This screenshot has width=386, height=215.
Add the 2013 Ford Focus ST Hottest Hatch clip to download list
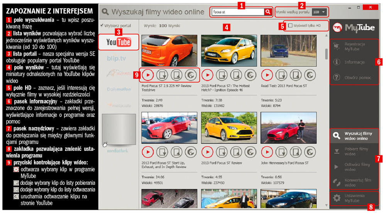221,74
